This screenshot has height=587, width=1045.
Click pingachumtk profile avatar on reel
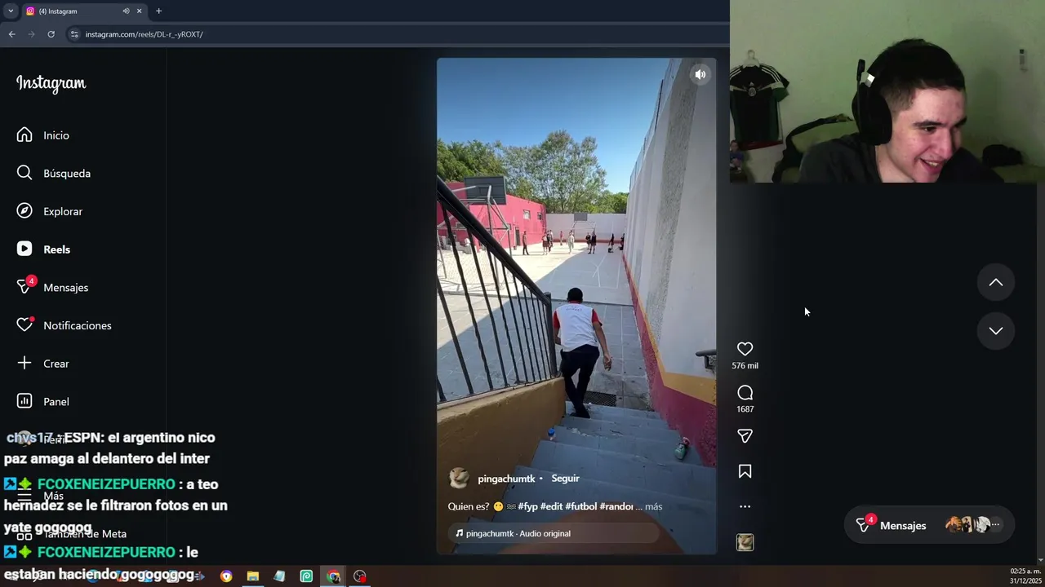pyautogui.click(x=460, y=479)
